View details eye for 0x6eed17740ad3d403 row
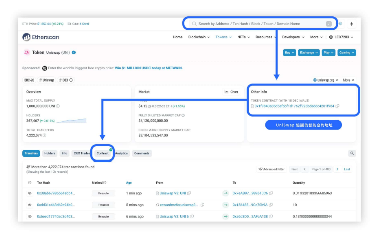 coord(30,216)
